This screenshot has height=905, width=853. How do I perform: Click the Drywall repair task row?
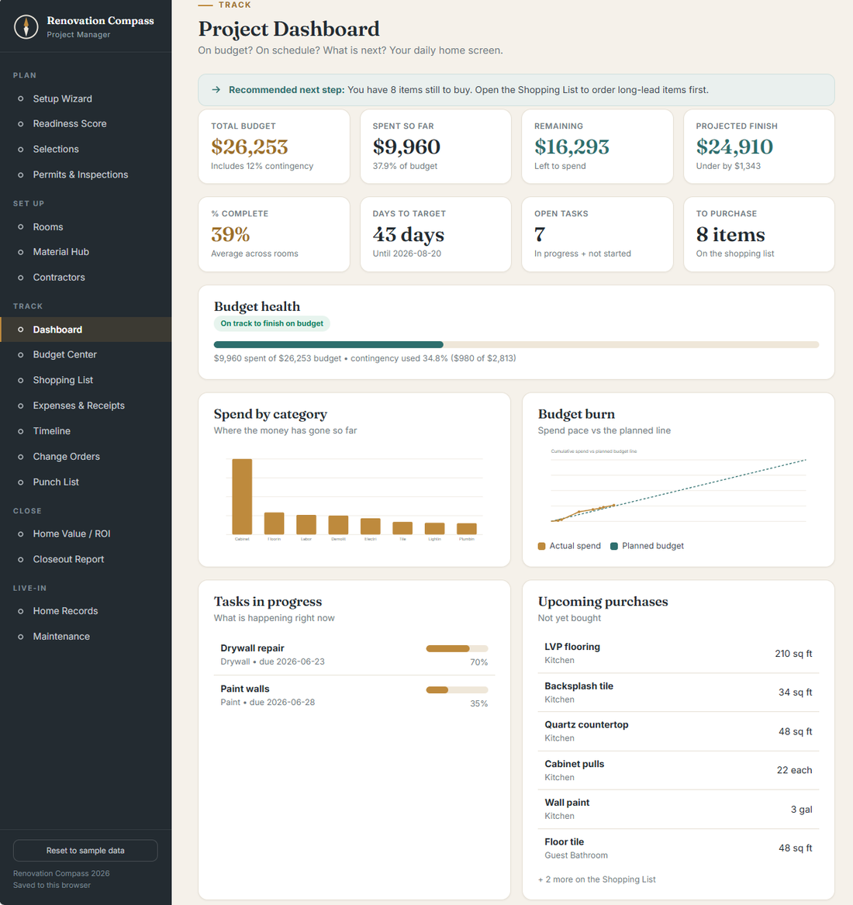[x=354, y=655]
